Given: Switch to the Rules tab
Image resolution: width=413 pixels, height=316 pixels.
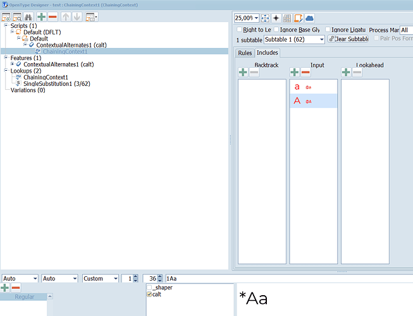Looking at the screenshot, I should [245, 53].
